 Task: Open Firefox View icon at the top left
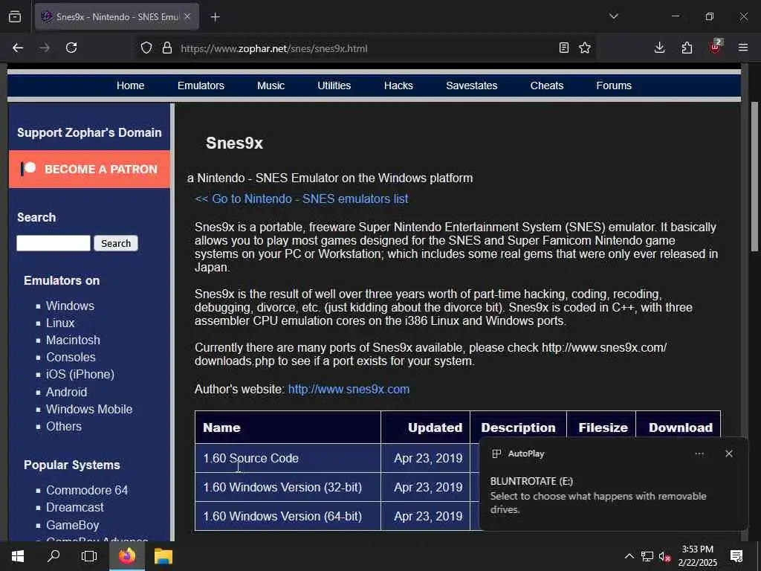(x=15, y=17)
